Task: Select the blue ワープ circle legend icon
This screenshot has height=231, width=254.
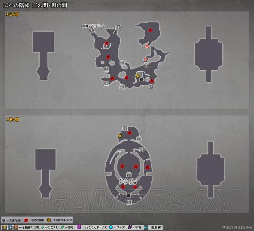Action: click(x=111, y=227)
